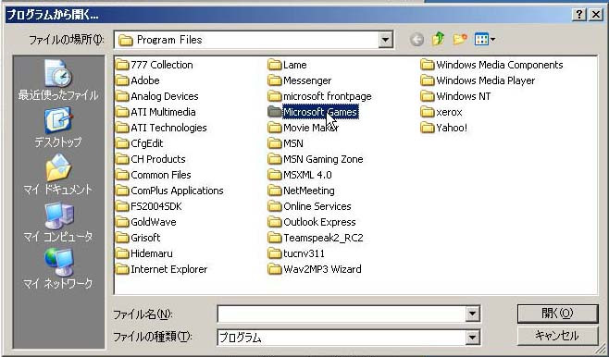The height and width of the screenshot is (357, 609).
Task: Select the xerox folder name
Action: [449, 112]
